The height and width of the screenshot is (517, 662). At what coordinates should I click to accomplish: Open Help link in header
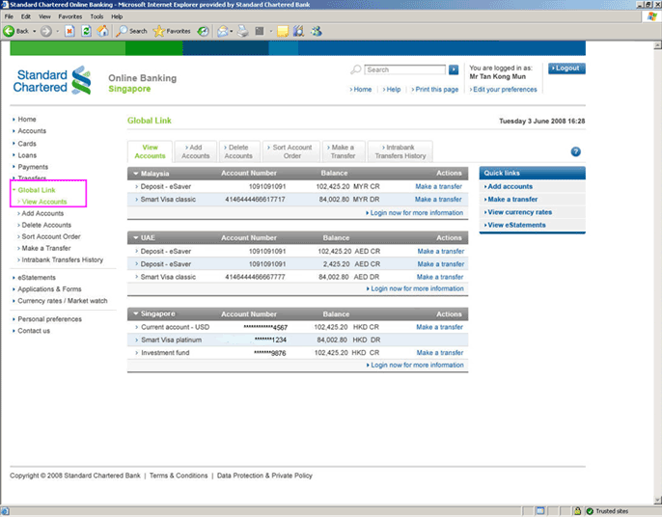(392, 90)
